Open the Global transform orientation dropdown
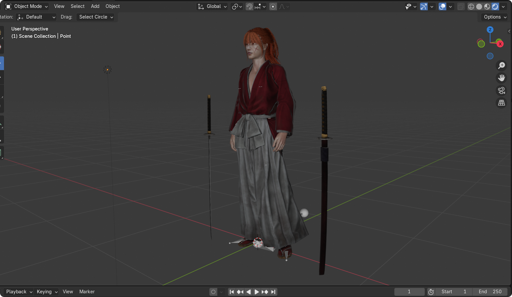The height and width of the screenshot is (297, 512). pyautogui.click(x=212, y=6)
